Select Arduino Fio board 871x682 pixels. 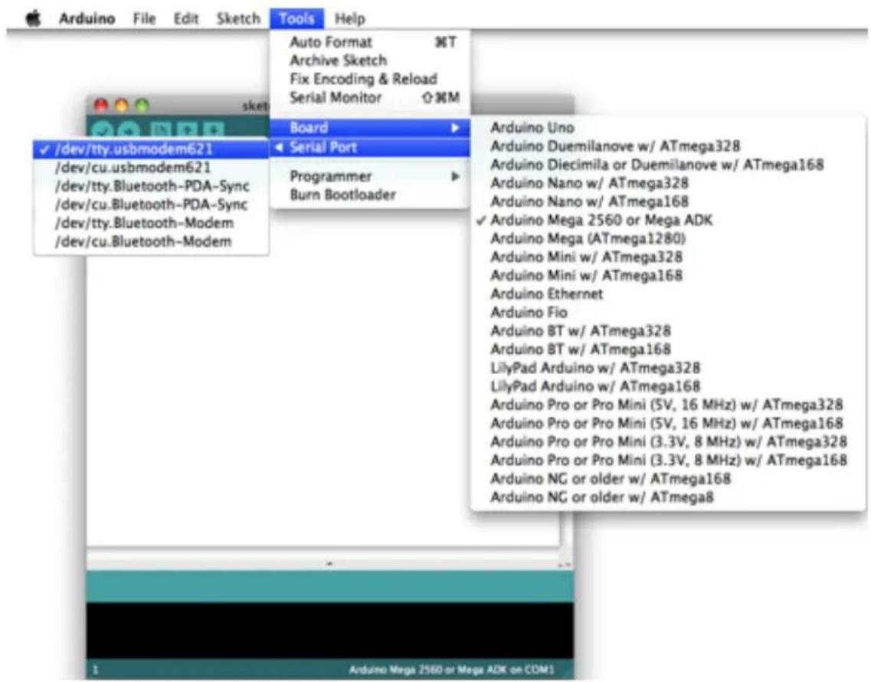[668, 313]
